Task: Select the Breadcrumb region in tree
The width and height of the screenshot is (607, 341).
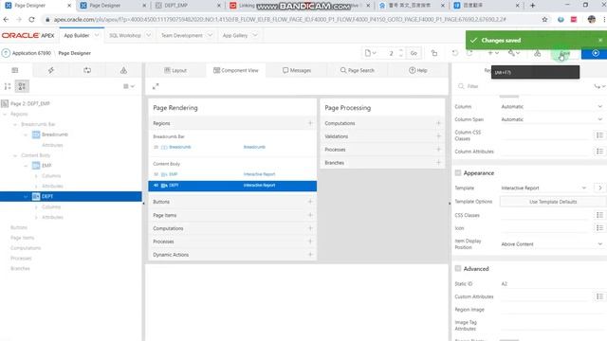Action: pos(55,135)
